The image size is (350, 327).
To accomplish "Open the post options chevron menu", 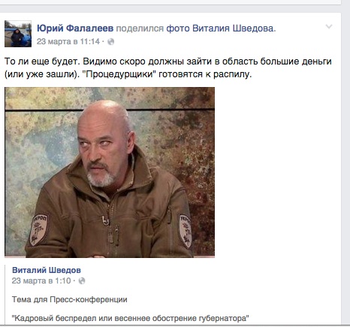I will 329,26.
